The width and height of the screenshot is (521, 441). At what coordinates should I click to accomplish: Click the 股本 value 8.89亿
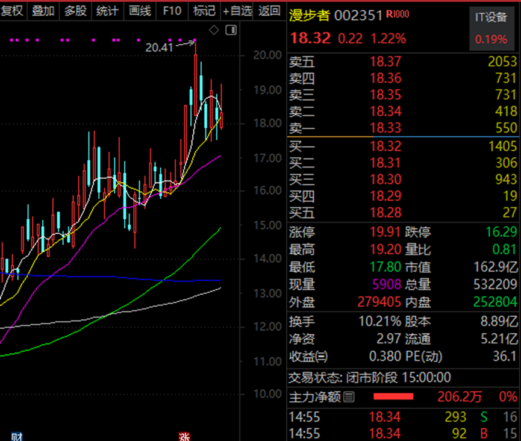(499, 321)
